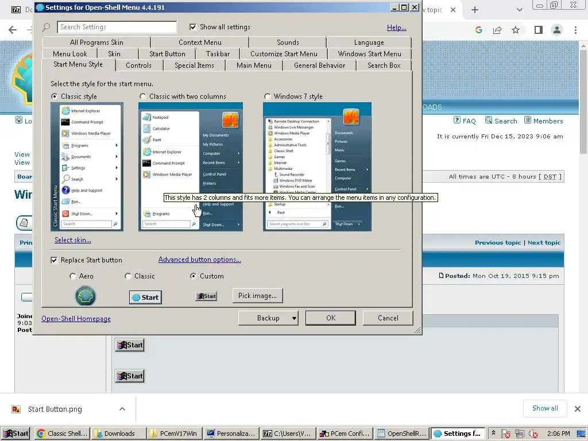Click the Classic Start button preview image

145,297
